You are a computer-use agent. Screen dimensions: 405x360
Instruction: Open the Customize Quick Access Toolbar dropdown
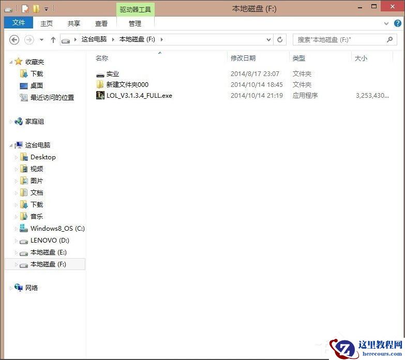pyautogui.click(x=46, y=9)
